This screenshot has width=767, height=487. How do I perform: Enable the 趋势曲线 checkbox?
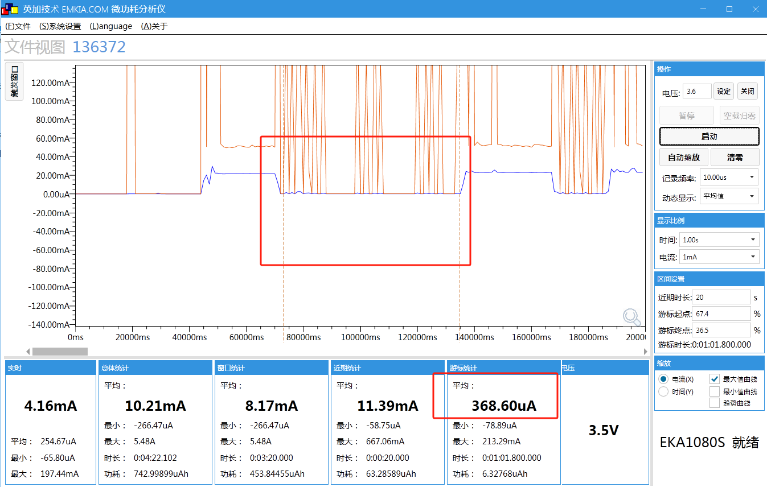click(715, 403)
